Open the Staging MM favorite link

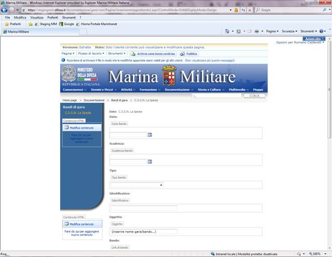coord(46,24)
